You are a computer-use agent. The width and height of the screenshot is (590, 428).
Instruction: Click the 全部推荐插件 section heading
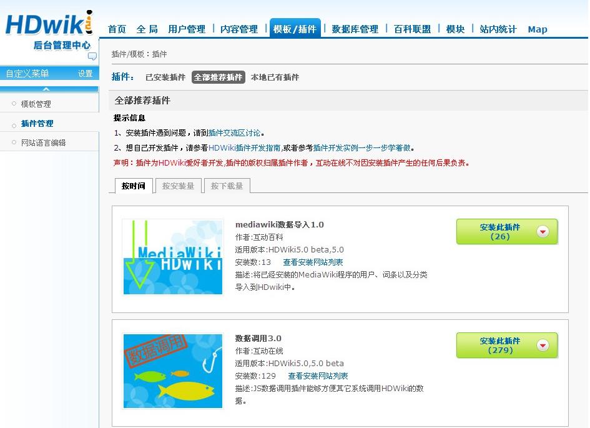click(142, 101)
